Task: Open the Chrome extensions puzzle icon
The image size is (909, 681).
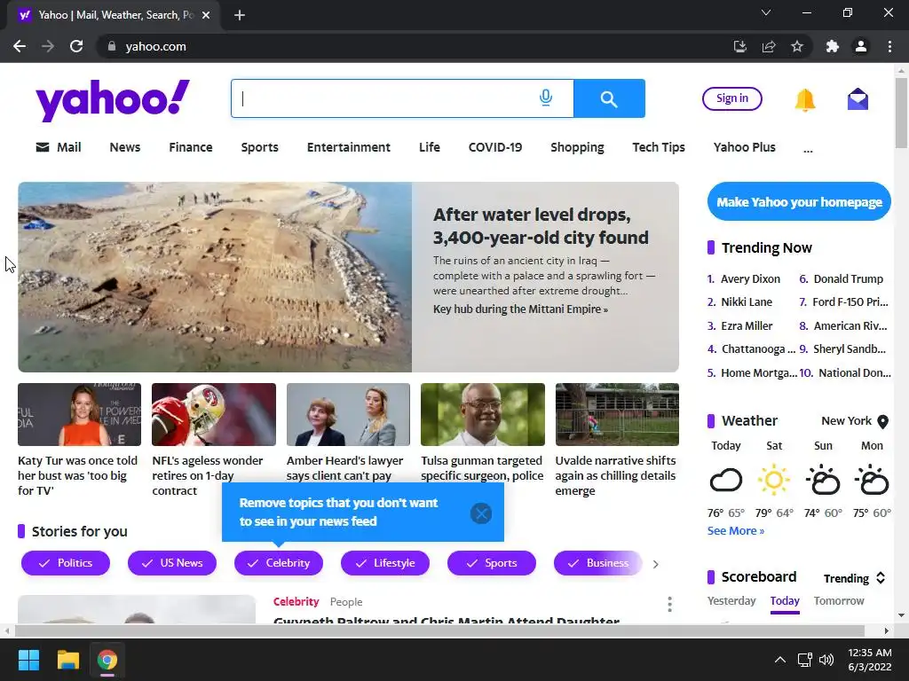Action: click(x=833, y=46)
